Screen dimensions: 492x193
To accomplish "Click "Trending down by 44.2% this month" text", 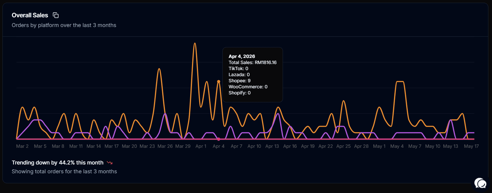I will (x=58, y=163).
